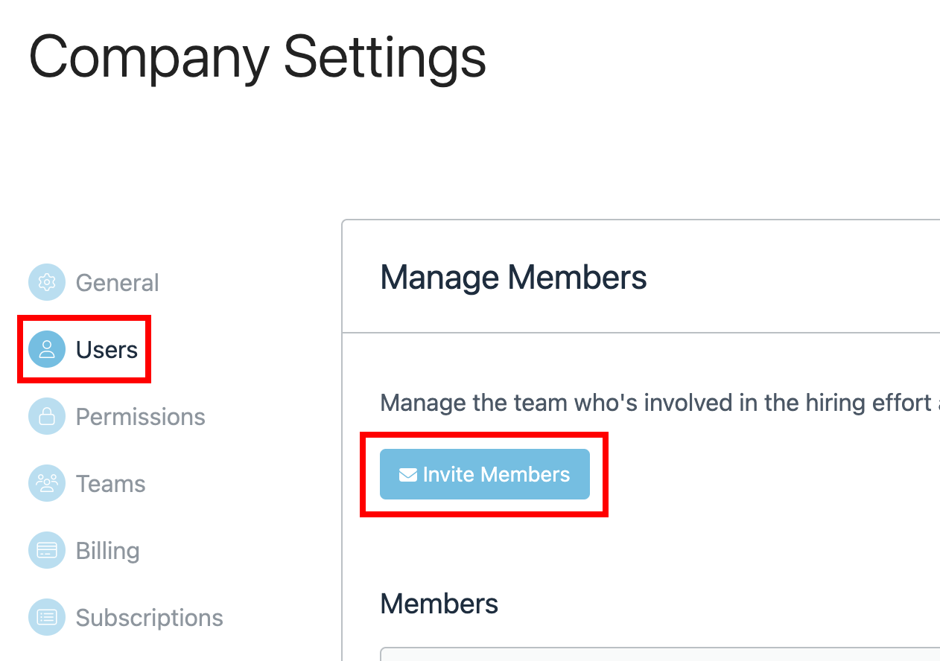
Task: Click the padlock icon beside Permissions
Action: [x=46, y=416]
